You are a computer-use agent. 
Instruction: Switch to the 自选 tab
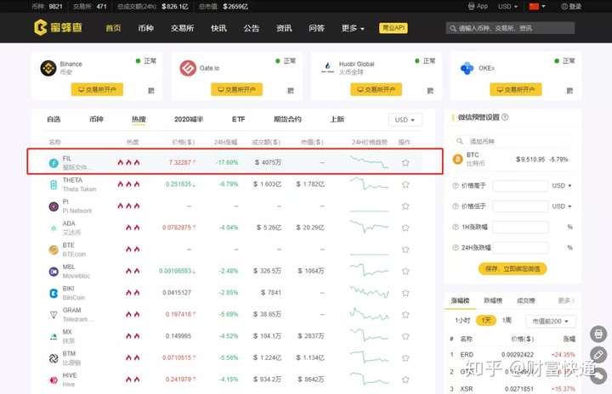[x=54, y=120]
